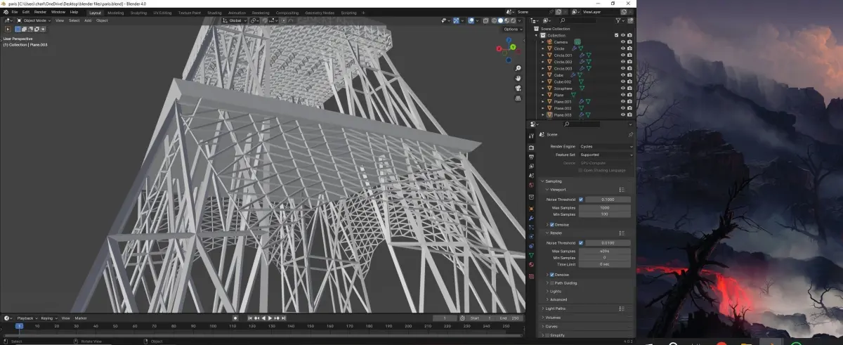The width and height of the screenshot is (843, 345).
Task: Switch to Shading workspace tab
Action: tap(214, 12)
